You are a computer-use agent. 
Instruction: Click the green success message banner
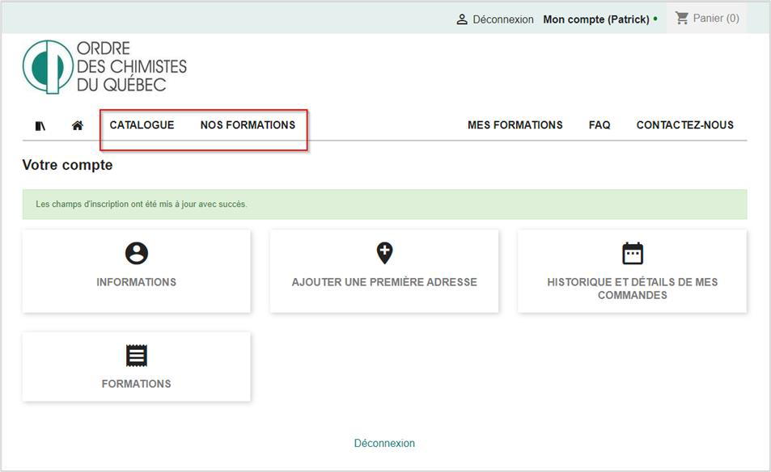(x=384, y=204)
